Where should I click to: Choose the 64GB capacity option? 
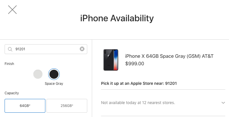[25, 106]
